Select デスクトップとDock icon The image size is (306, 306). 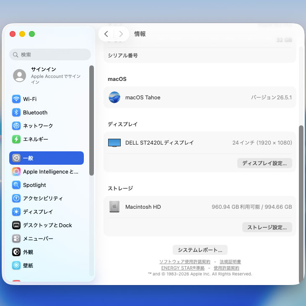16,225
